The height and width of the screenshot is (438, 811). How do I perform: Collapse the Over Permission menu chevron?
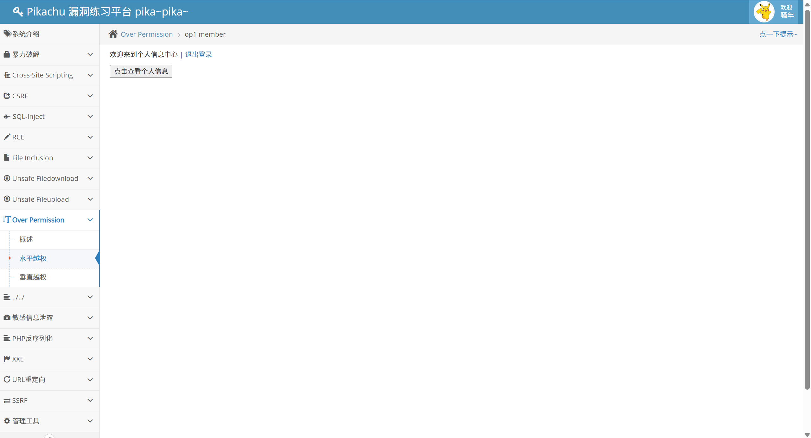tap(90, 220)
